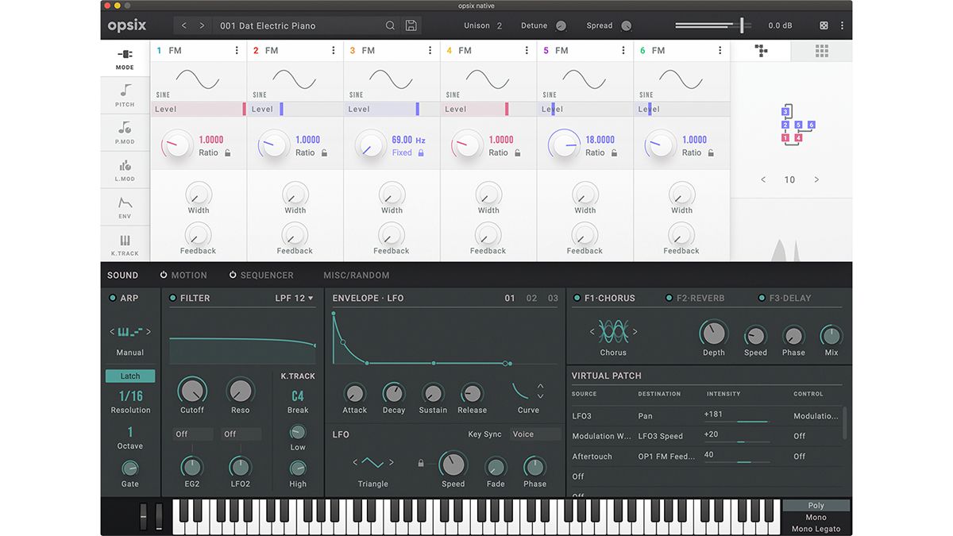Toggle SEQUENCER power button
953x536 pixels.
233,275
